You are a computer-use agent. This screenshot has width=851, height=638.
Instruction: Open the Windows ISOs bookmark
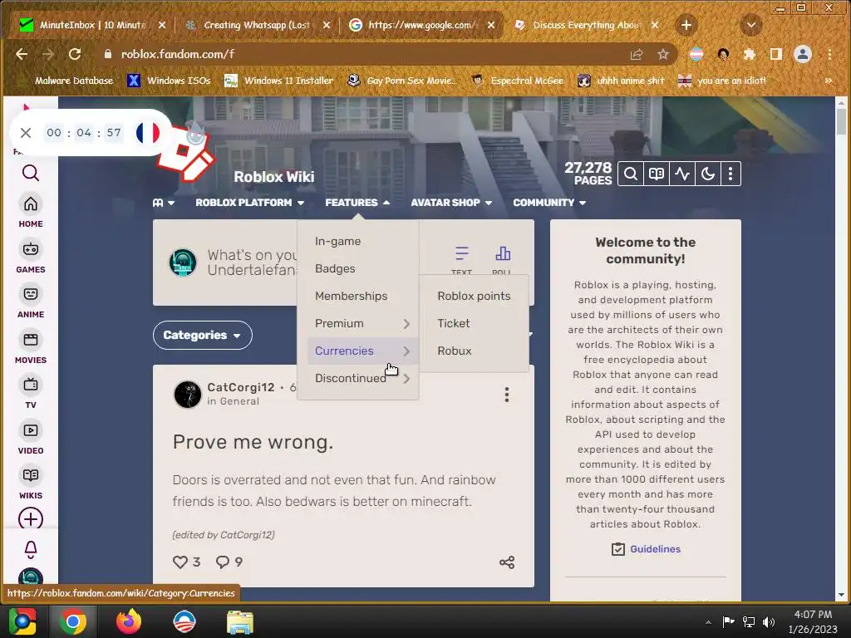tap(169, 81)
